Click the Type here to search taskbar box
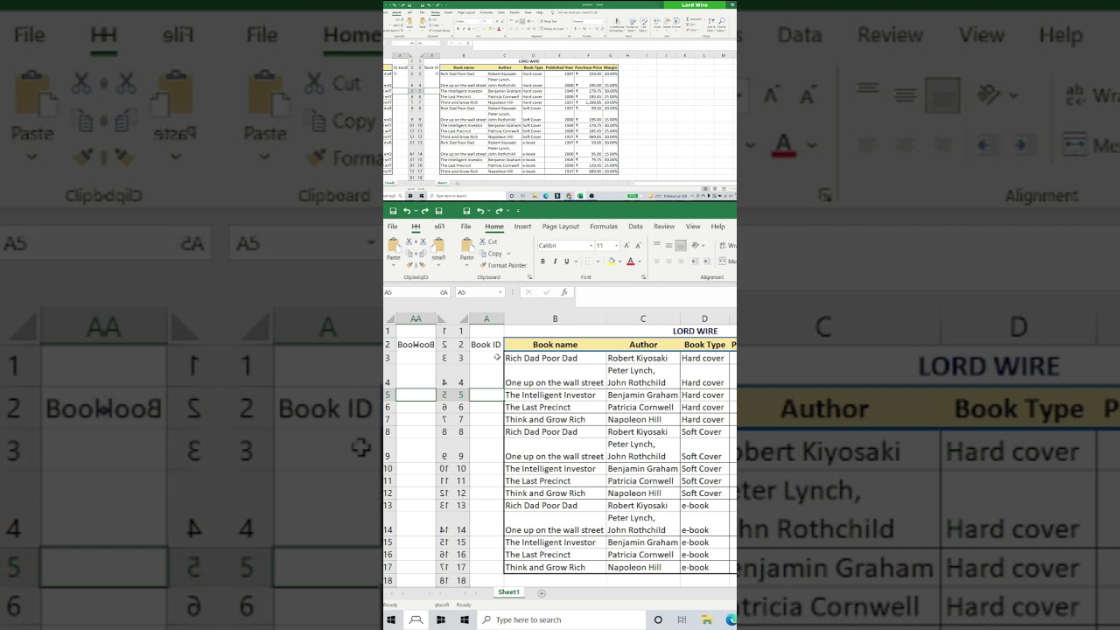1120x630 pixels. [x=561, y=620]
